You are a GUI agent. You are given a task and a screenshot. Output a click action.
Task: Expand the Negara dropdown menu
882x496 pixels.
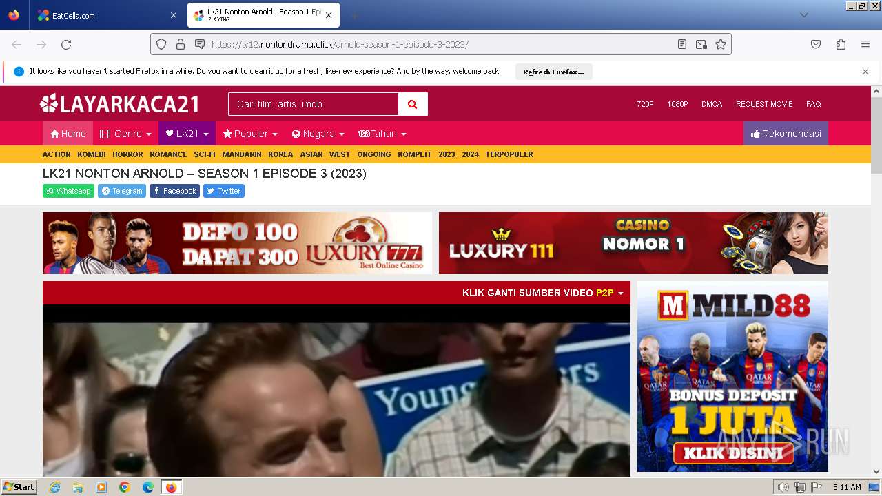(x=318, y=134)
